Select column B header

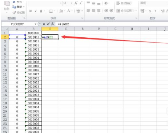[33, 29]
